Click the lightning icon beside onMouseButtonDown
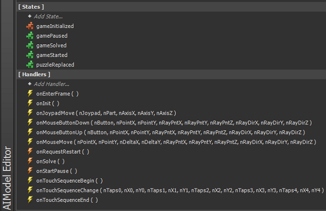 tap(30, 123)
